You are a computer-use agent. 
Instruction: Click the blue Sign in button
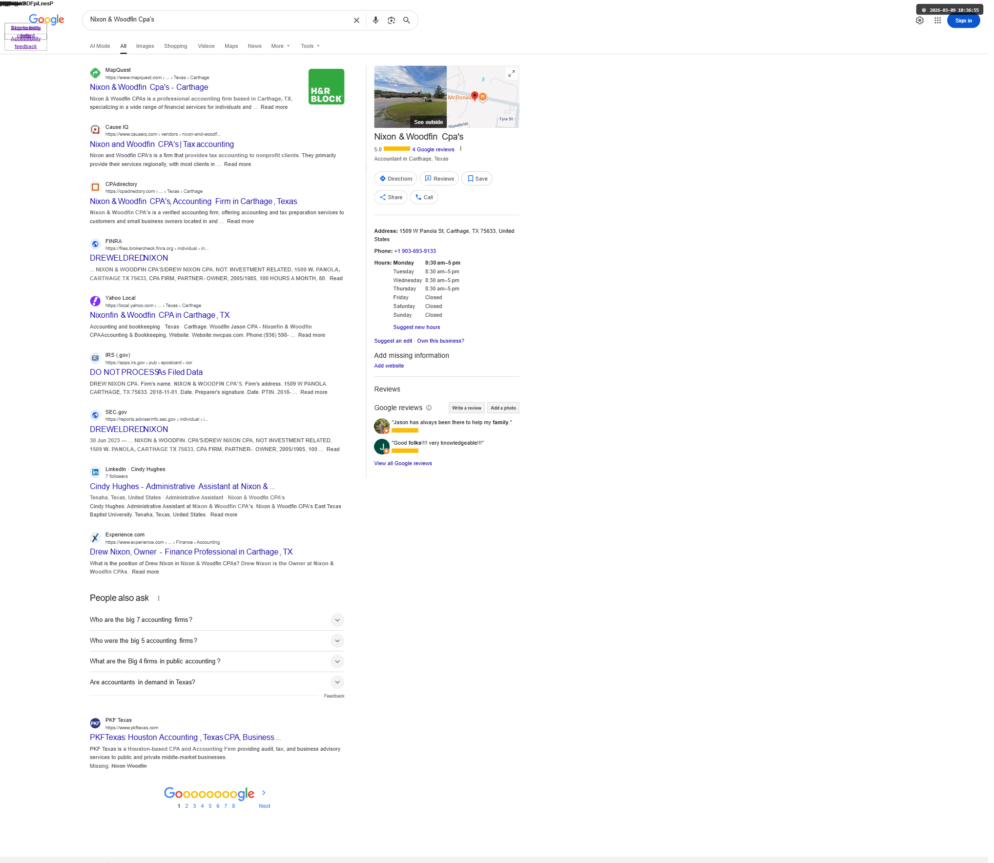(963, 21)
